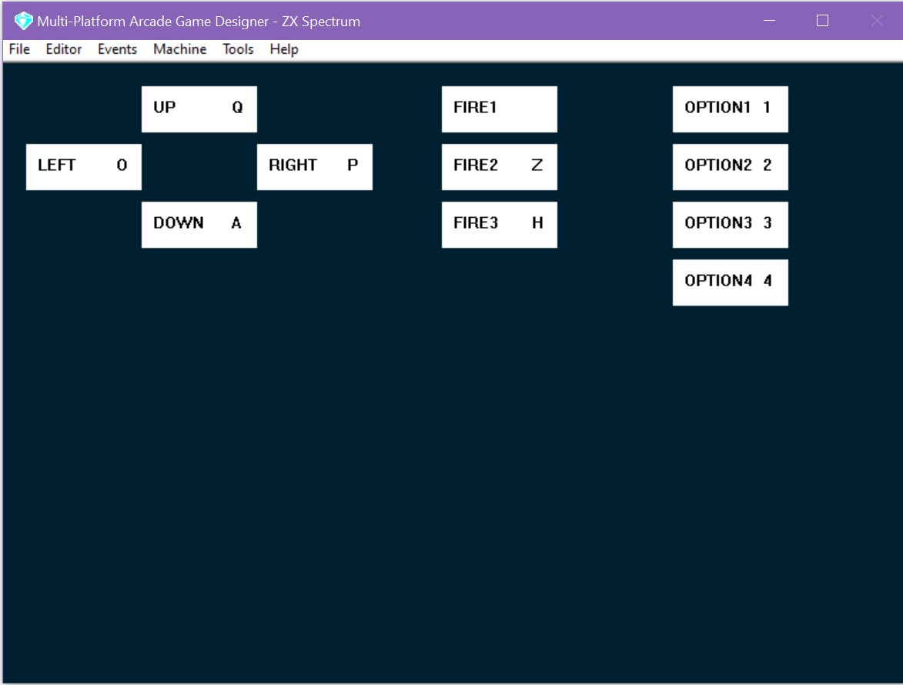Image resolution: width=903 pixels, height=685 pixels.
Task: Close the Arcade Game Designer window
Action: click(877, 21)
